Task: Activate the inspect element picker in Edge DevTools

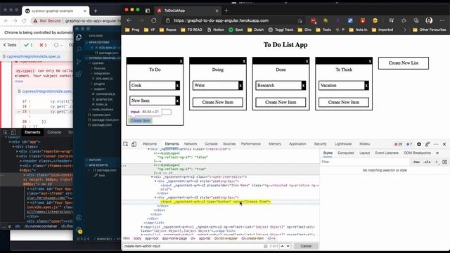Action: click(126, 144)
